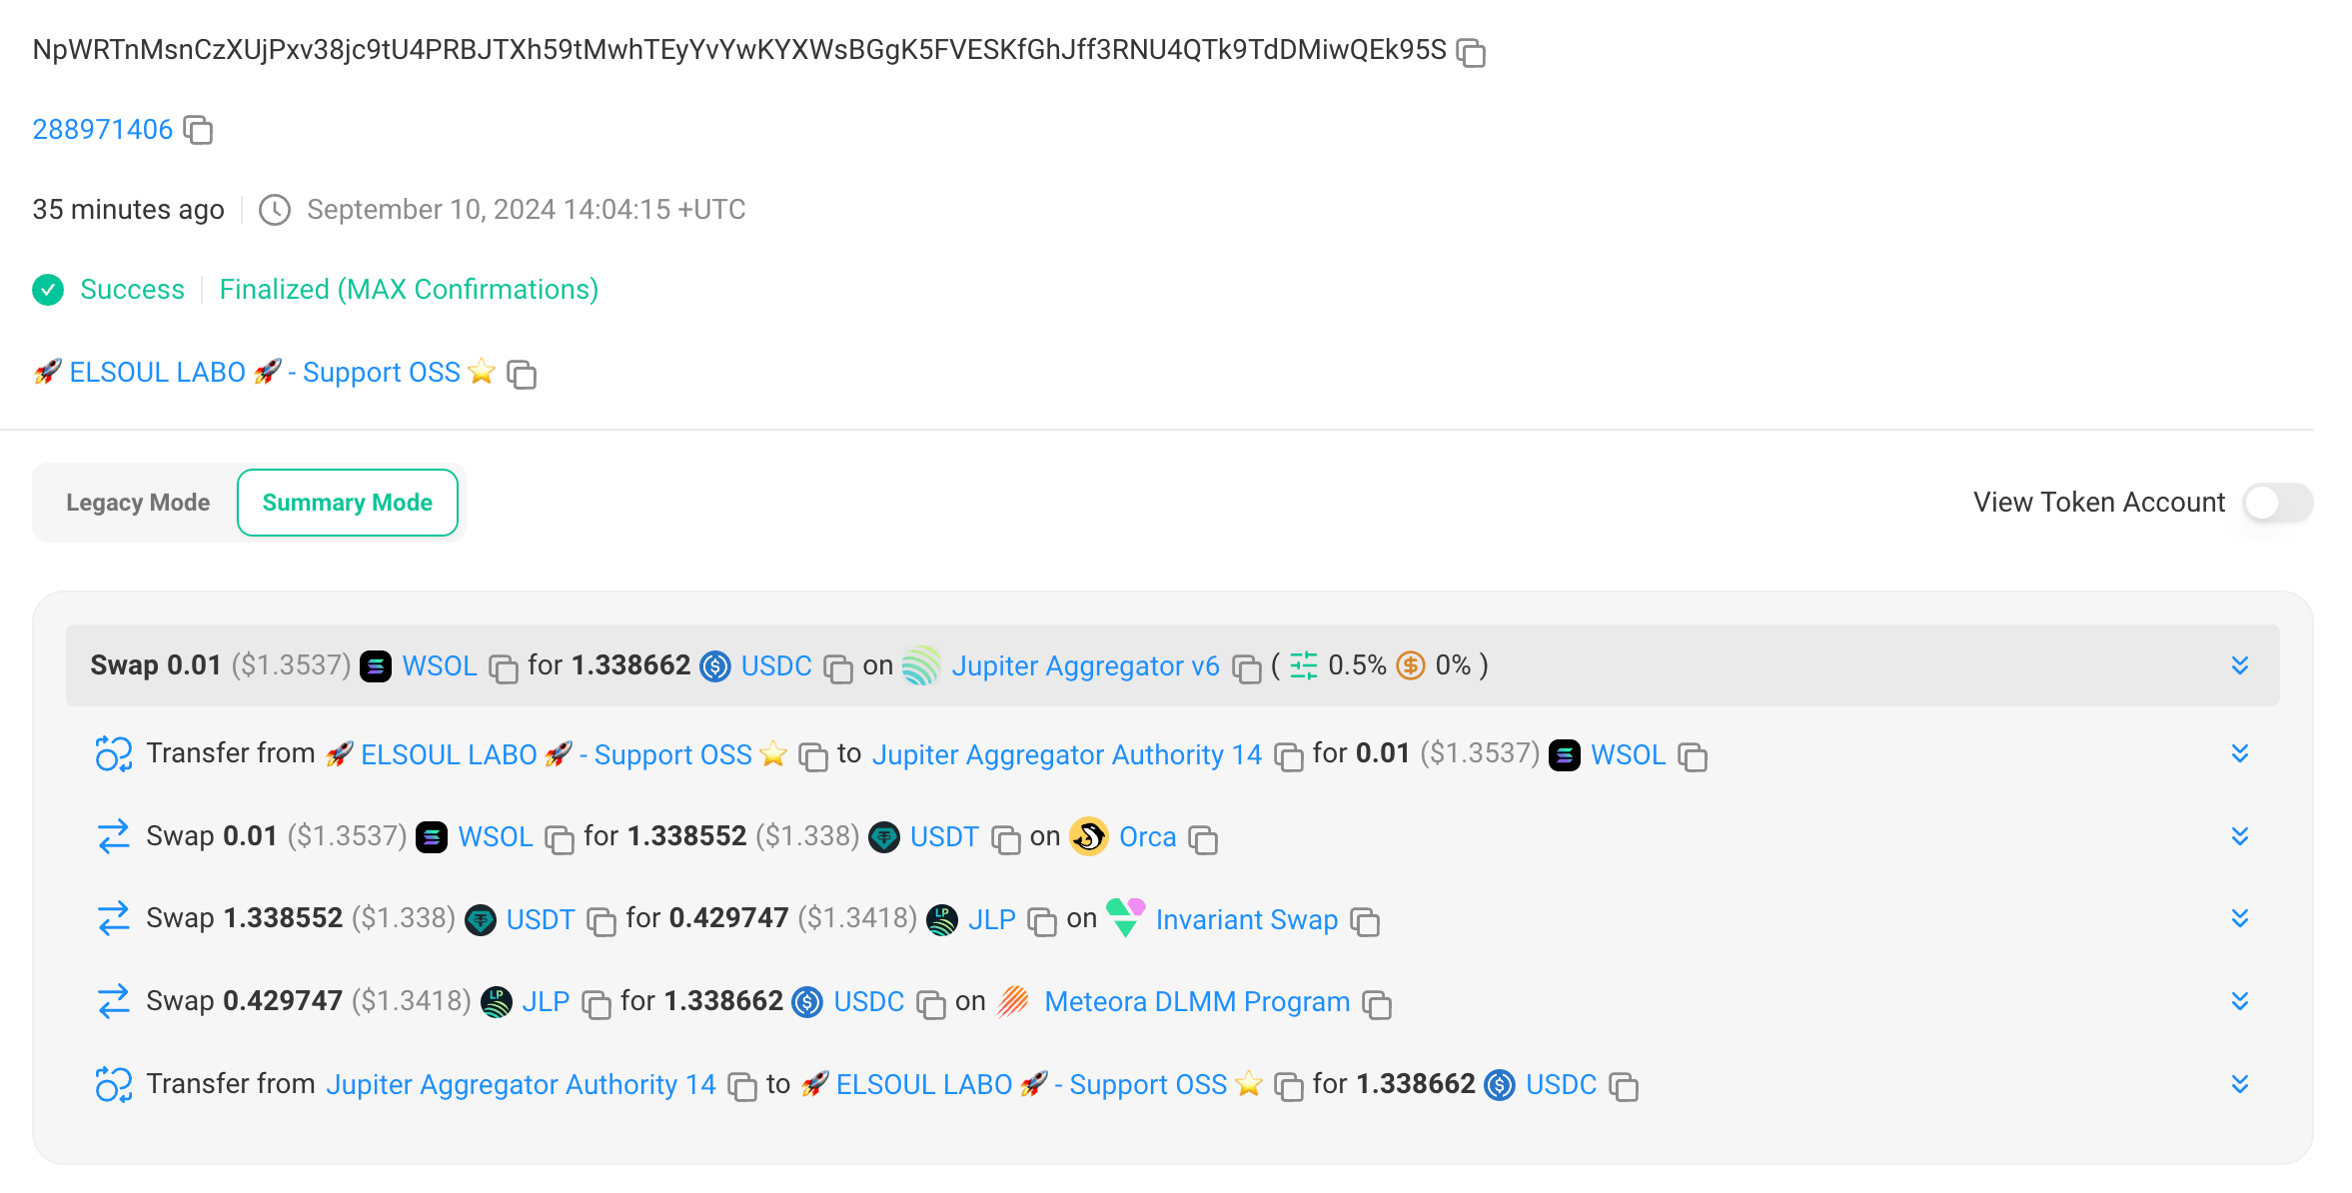Copy JLP address in Invariant Swap row
2352x1193 pixels.
(1042, 922)
